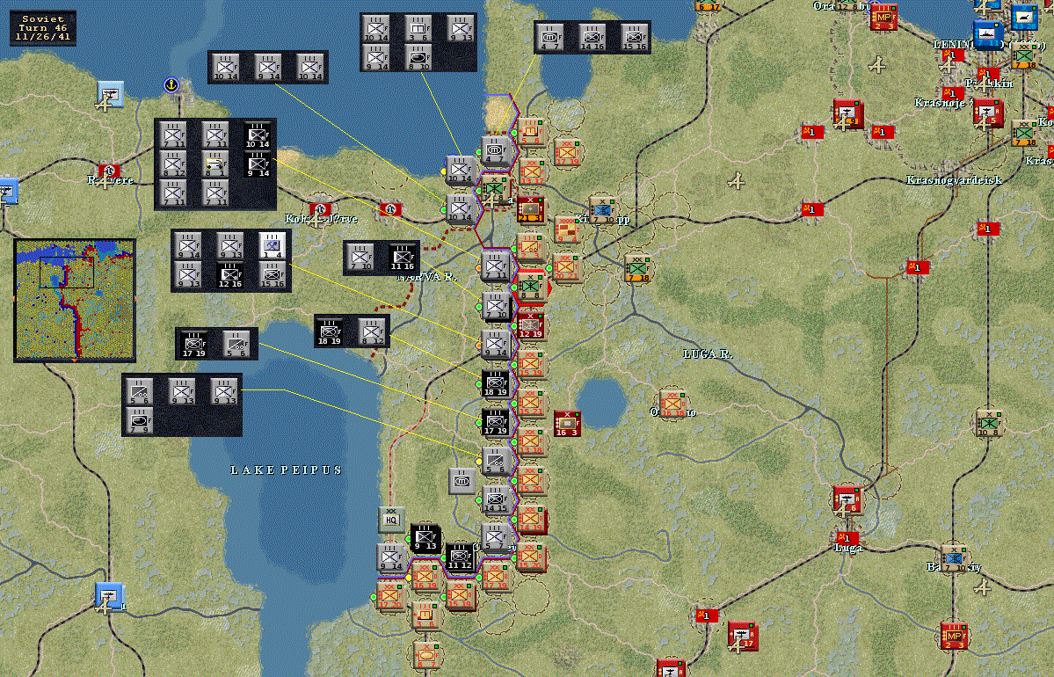Select the Soviet 13-17 division counter

533,172
